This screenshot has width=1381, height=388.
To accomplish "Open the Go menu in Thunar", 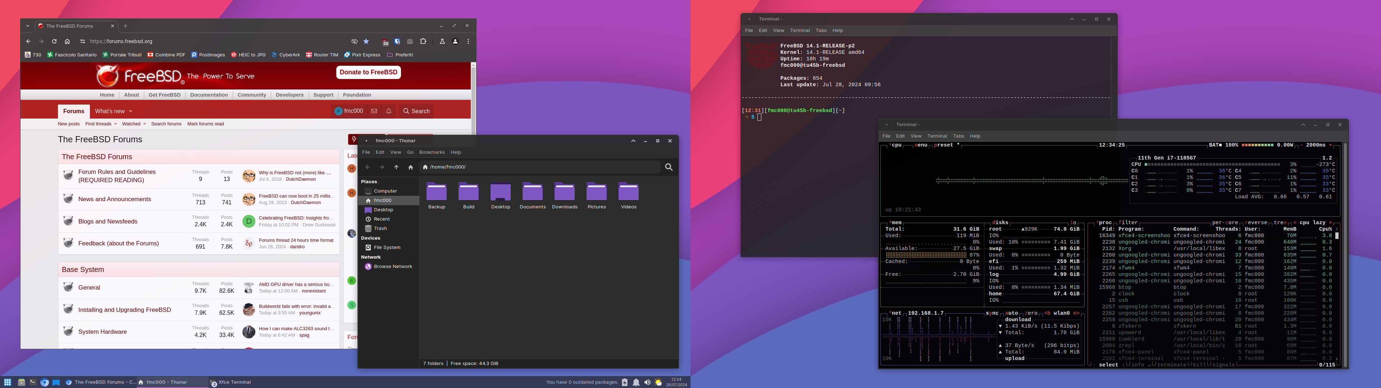I will pyautogui.click(x=410, y=152).
